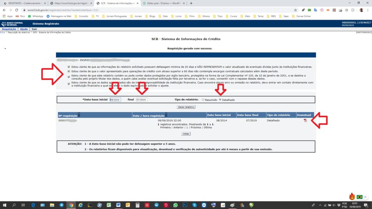Open the Rico bookmark

pyautogui.click(x=20, y=16)
